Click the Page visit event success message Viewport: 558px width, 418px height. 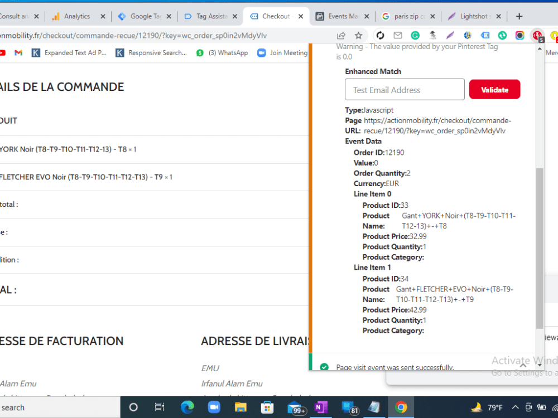click(x=395, y=367)
